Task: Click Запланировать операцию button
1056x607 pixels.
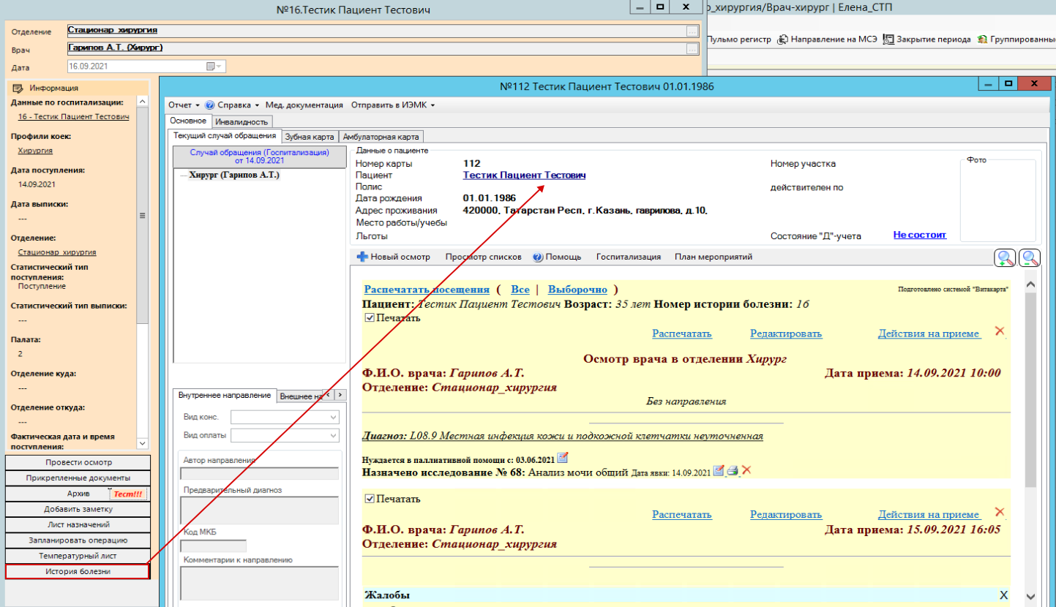Action: [x=78, y=540]
